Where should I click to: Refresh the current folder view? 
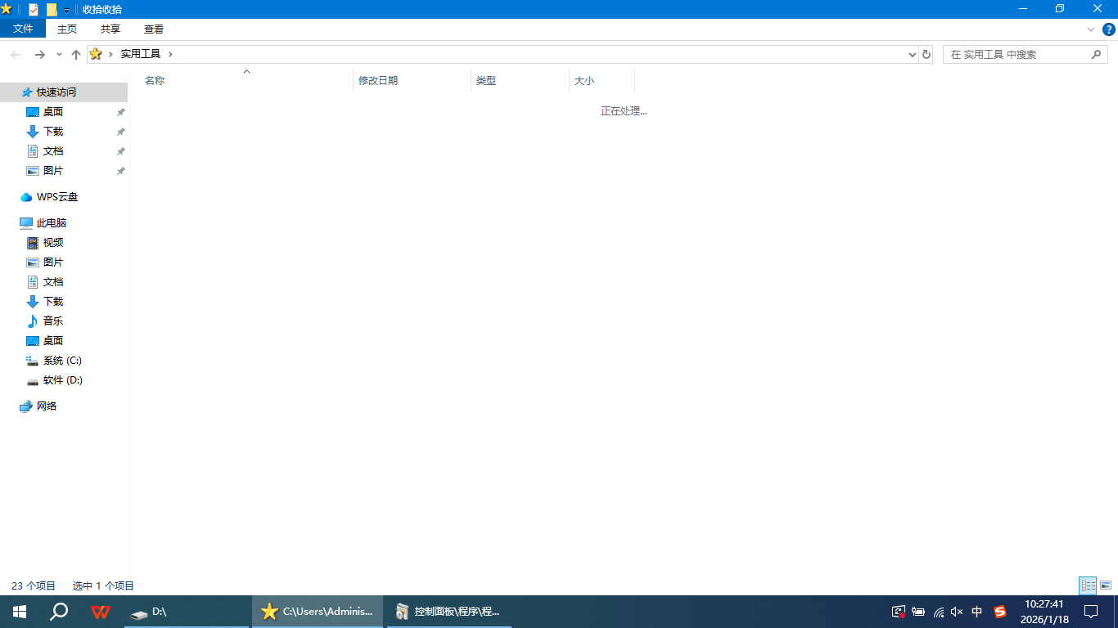point(926,54)
